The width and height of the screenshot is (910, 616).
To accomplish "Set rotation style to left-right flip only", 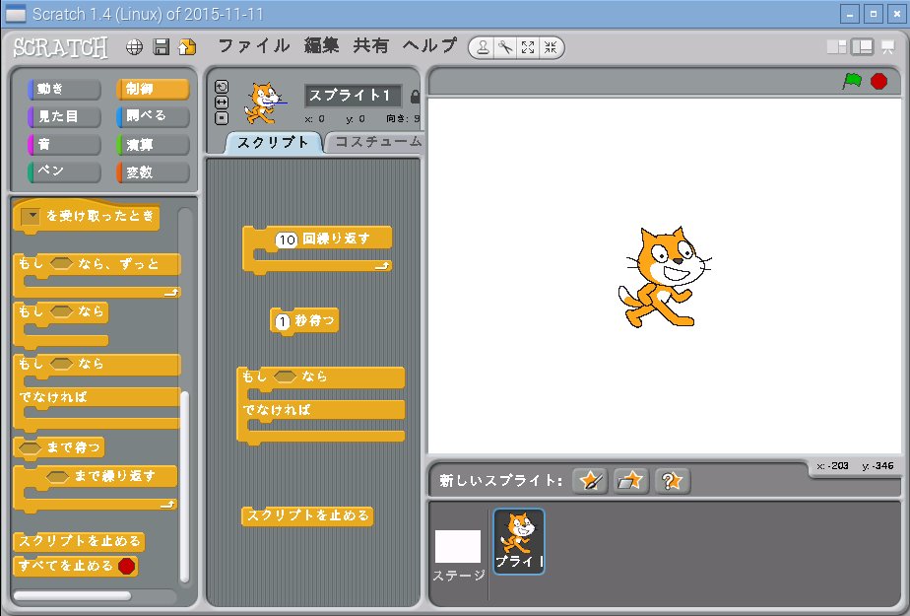I will 222,103.
